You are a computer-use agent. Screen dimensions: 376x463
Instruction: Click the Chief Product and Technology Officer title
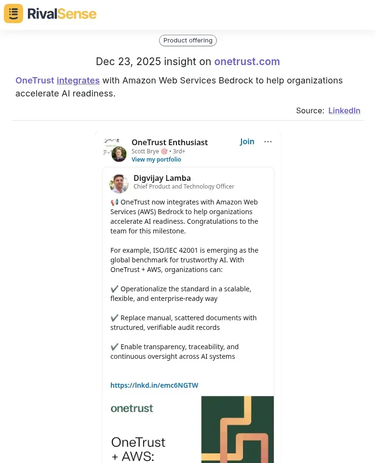183,187
